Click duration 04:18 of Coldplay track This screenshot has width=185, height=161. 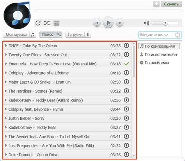click(116, 73)
